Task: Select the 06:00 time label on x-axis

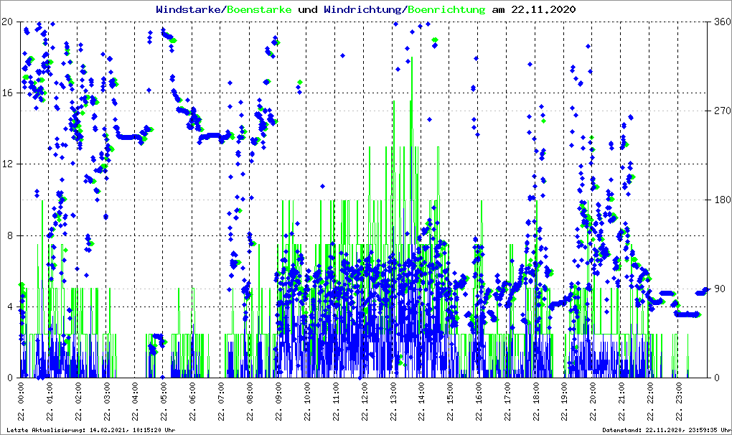Action: click(193, 405)
